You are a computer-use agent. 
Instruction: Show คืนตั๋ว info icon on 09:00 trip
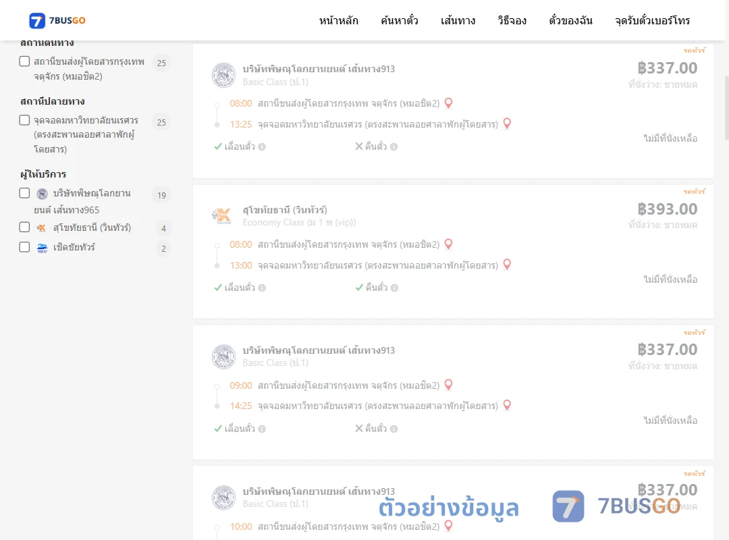click(394, 429)
